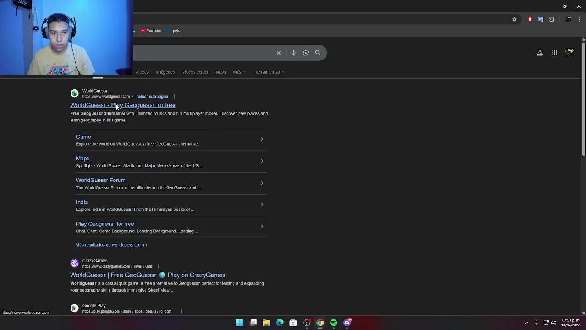Open File Explorer from the taskbar

(x=266, y=323)
